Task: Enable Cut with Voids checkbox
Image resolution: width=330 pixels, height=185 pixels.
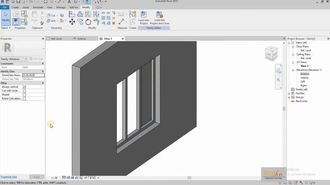Action: click(24, 91)
